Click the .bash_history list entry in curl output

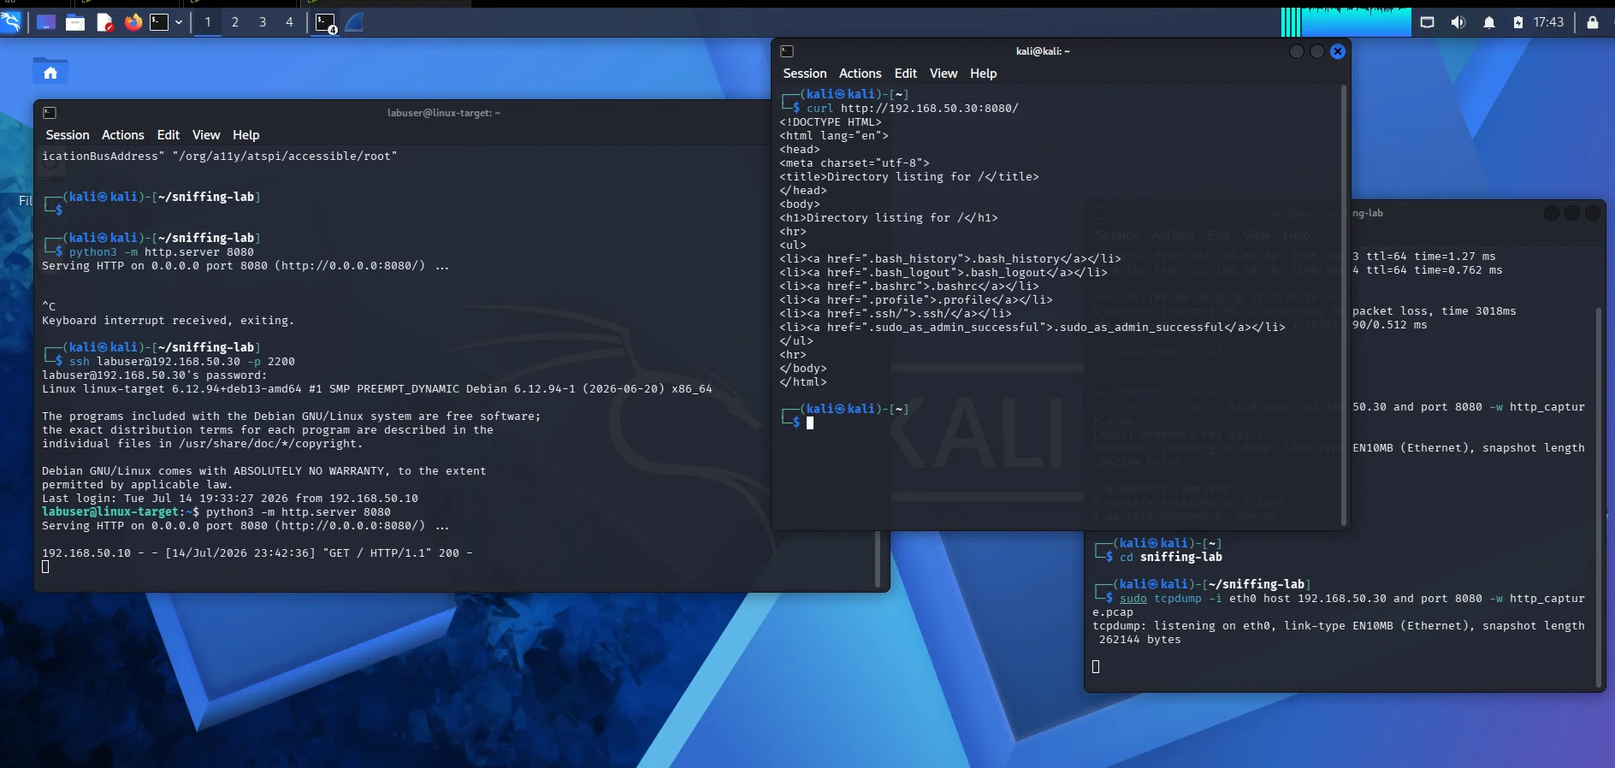coord(950,259)
